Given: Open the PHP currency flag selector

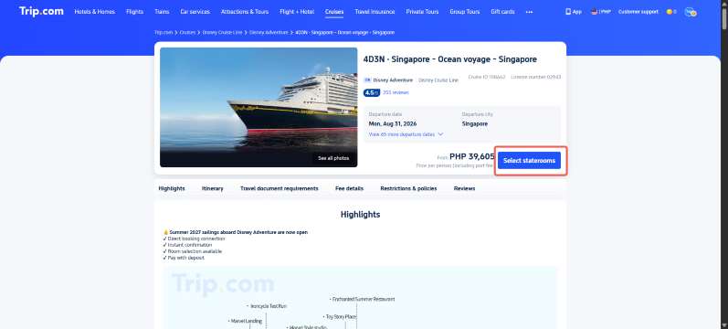Looking at the screenshot, I should click(595, 12).
